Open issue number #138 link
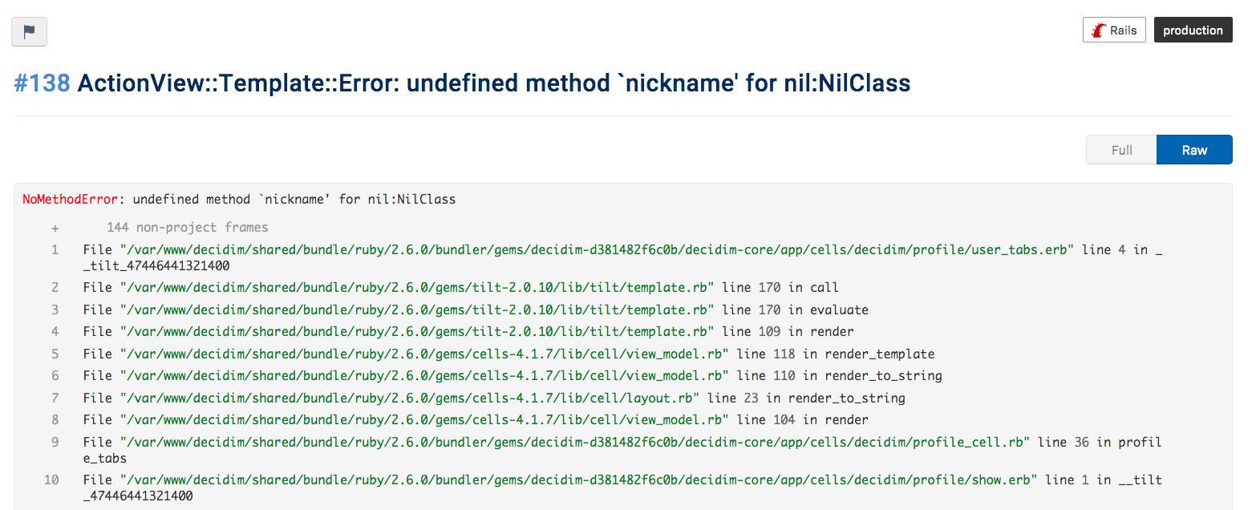The image size is (1252, 510). (x=42, y=83)
